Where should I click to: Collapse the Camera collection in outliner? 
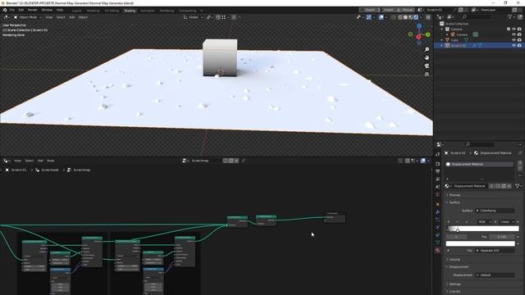coord(442,29)
